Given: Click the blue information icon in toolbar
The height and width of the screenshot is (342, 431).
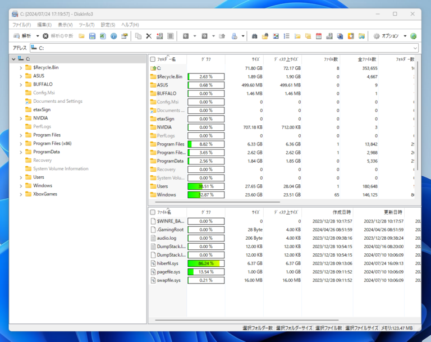Looking at the screenshot, I should click(113, 36).
